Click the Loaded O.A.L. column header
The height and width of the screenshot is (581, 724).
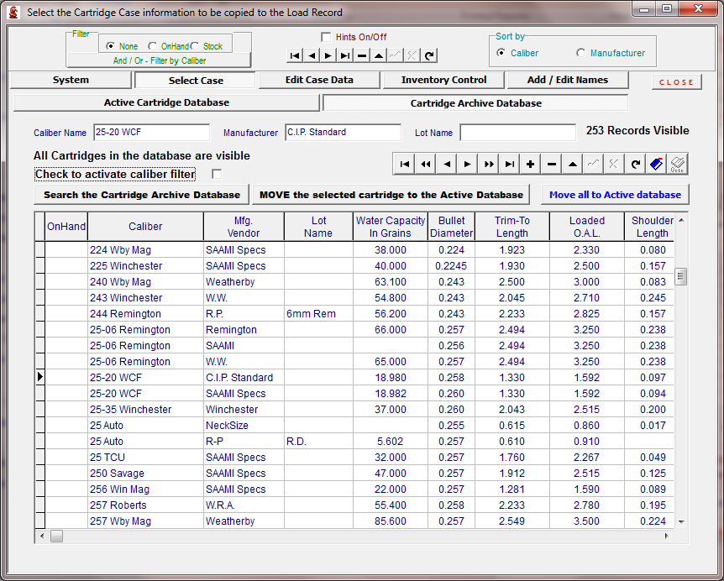(x=587, y=227)
